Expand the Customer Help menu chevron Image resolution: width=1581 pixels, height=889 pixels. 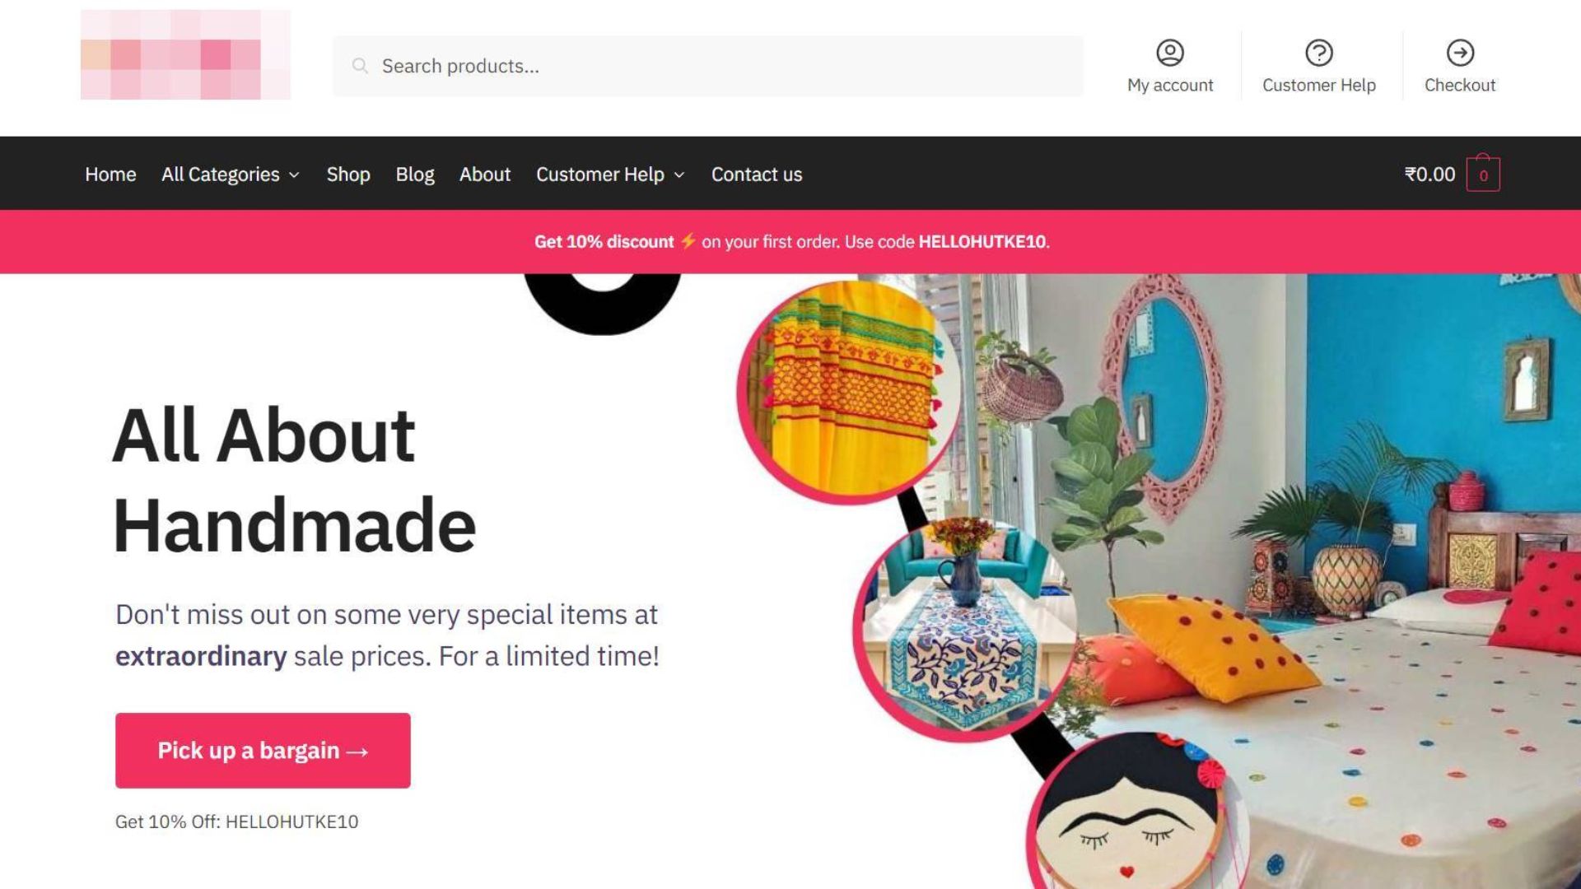click(x=679, y=175)
